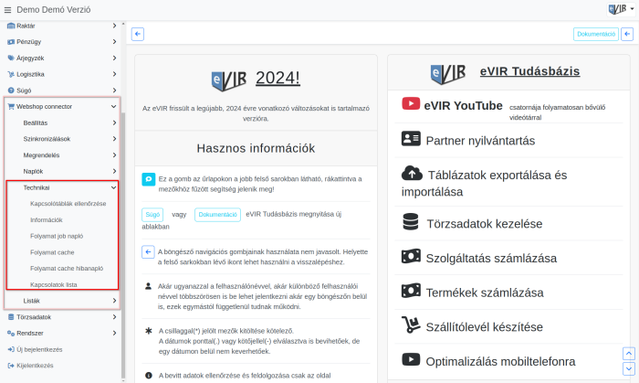Open Kapcsolatok lista menu item
Screen dimensions: 639x383
click(x=53, y=284)
